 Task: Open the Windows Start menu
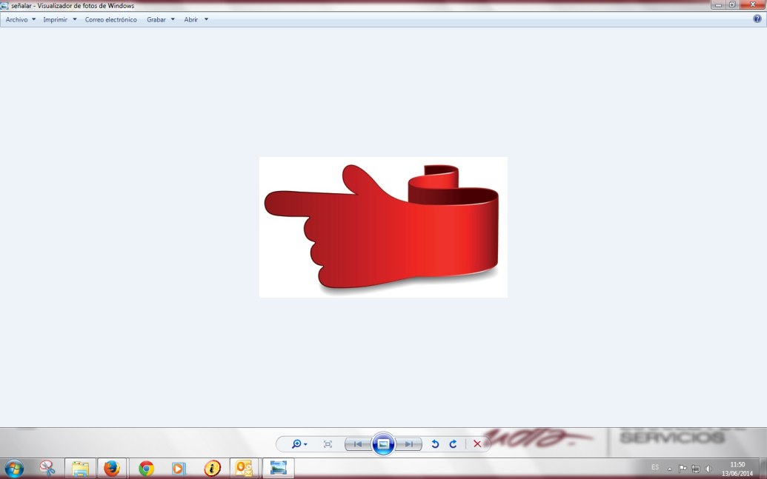tap(14, 468)
